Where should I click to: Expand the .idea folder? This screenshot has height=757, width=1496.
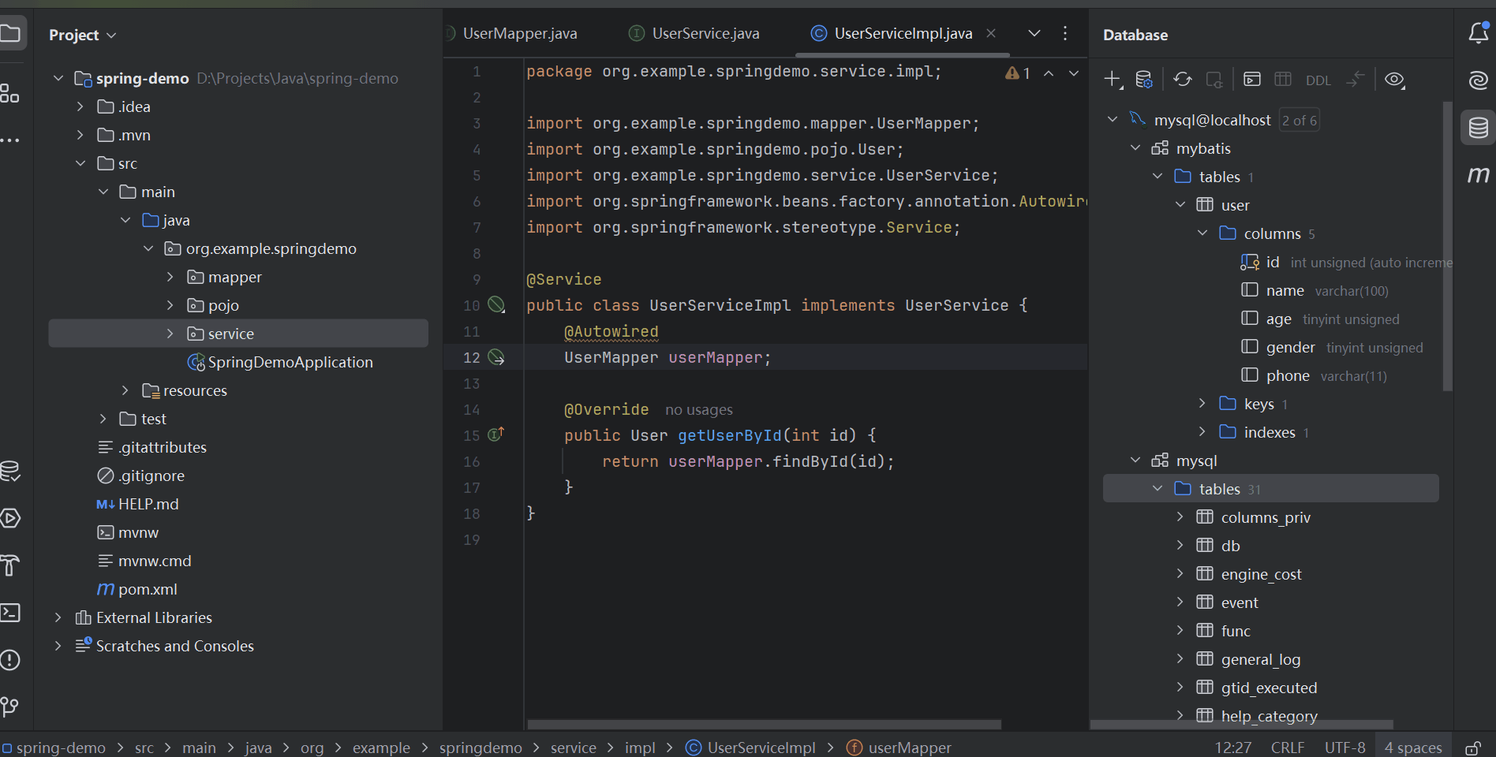pyautogui.click(x=80, y=106)
